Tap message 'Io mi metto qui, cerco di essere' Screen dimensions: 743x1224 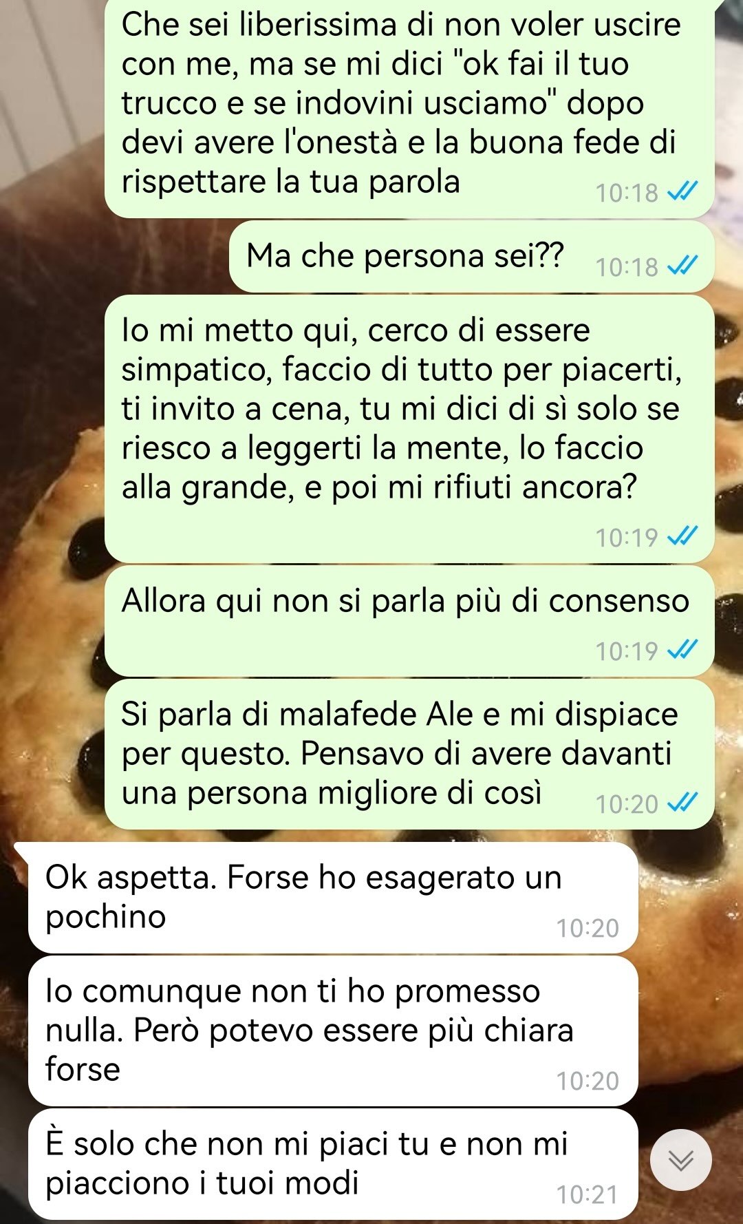(409, 429)
